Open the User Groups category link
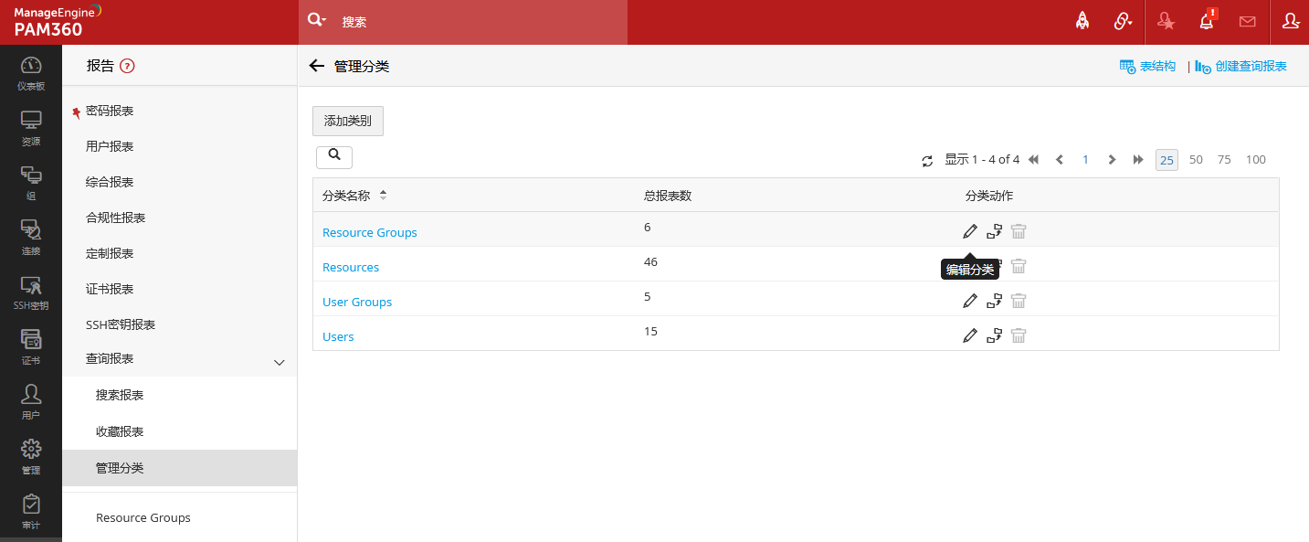The image size is (1309, 542). pyautogui.click(x=357, y=302)
